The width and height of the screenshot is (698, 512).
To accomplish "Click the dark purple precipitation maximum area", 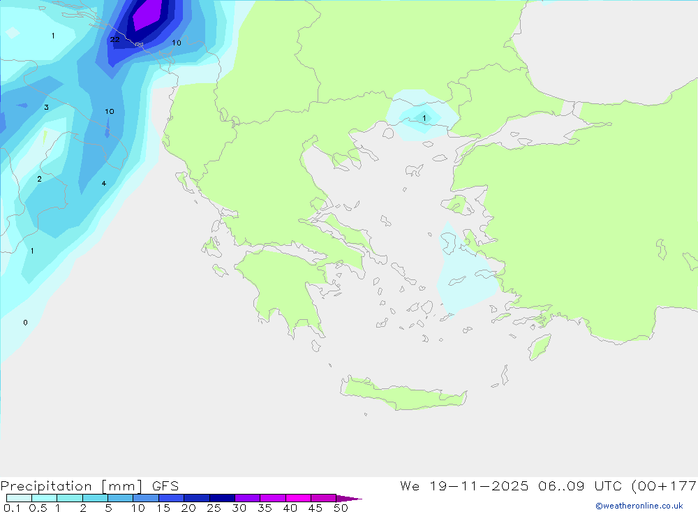I will click(147, 15).
